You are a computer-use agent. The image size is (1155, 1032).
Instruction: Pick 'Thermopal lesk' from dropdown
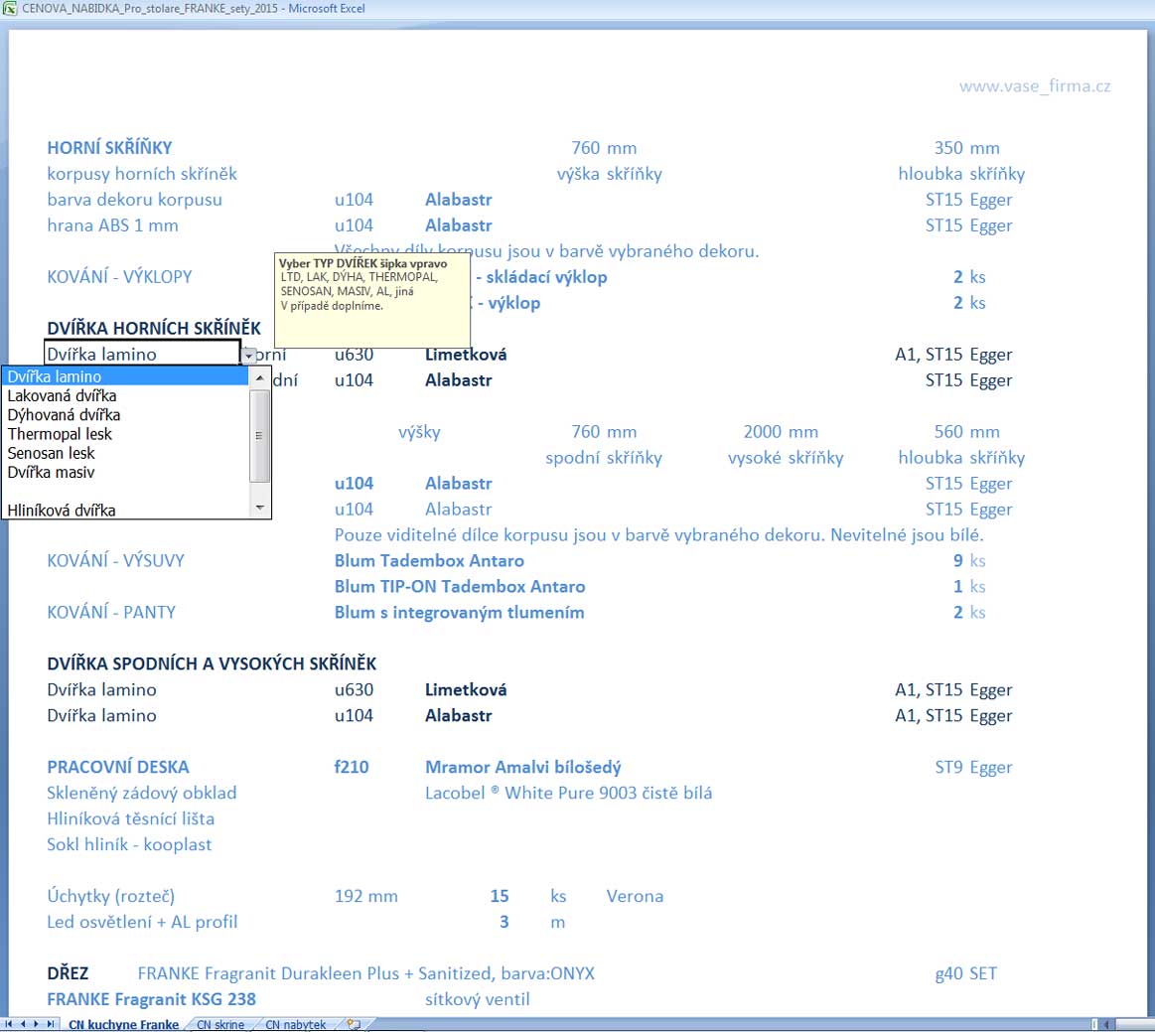pyautogui.click(x=125, y=434)
